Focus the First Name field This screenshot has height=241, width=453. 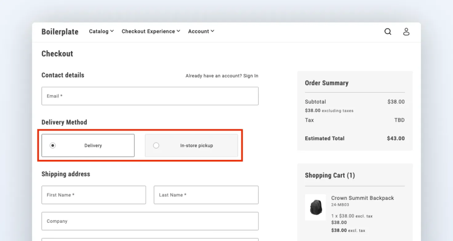(x=94, y=195)
